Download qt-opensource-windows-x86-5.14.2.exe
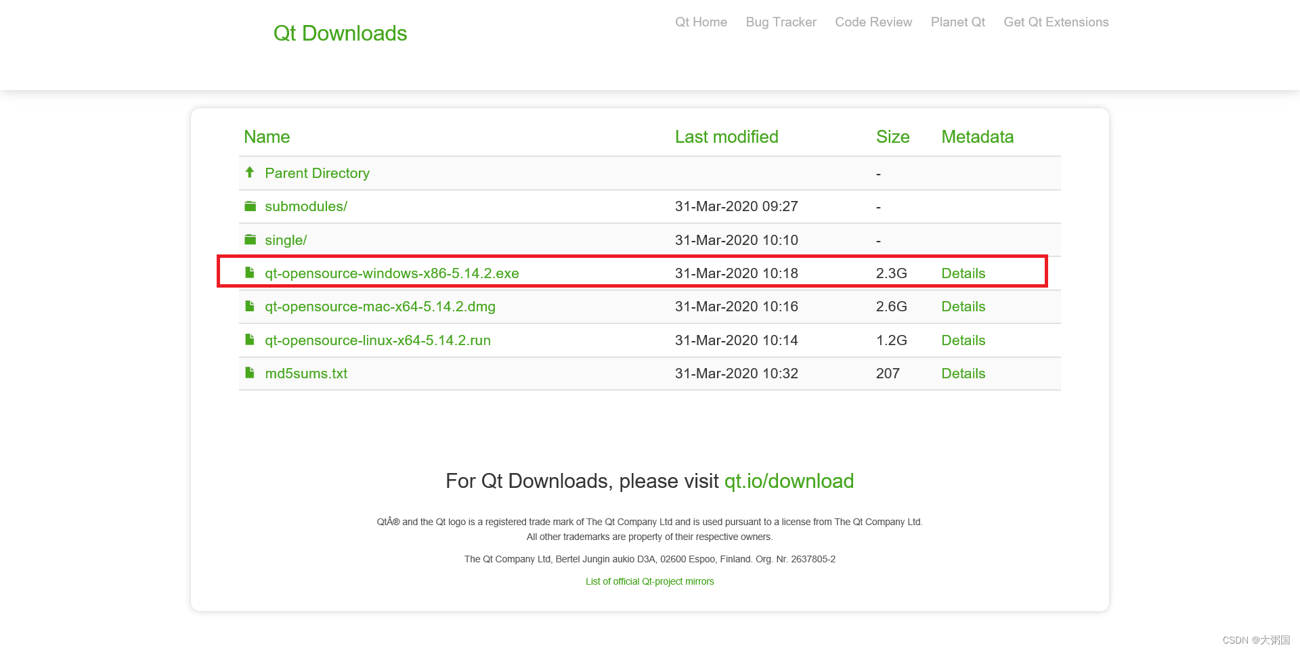The width and height of the screenshot is (1300, 651). (x=392, y=273)
